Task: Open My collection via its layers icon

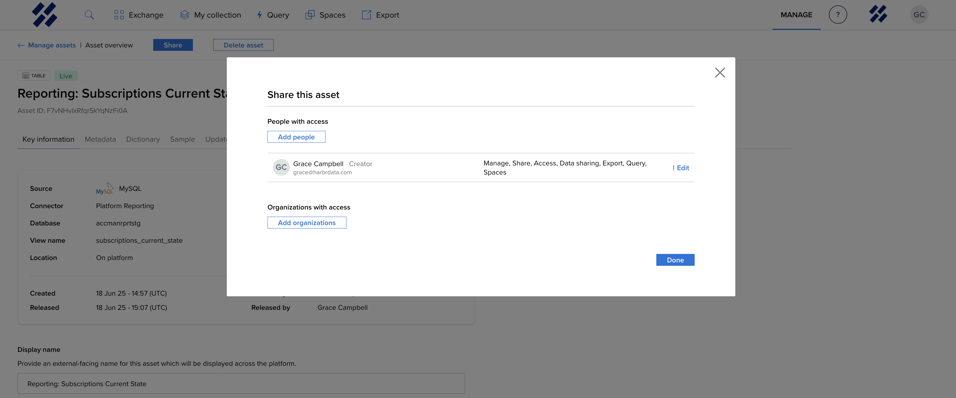Action: (184, 15)
